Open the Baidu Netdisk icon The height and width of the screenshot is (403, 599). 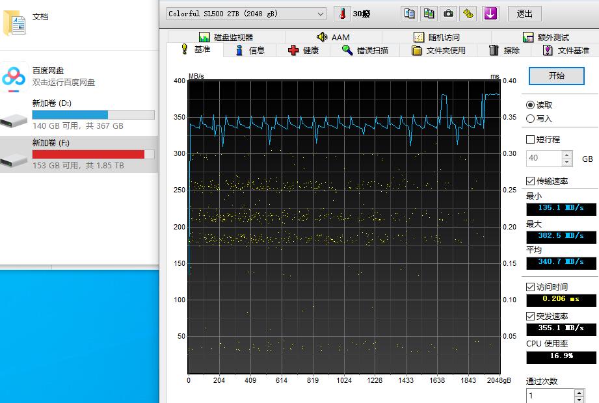[x=13, y=76]
